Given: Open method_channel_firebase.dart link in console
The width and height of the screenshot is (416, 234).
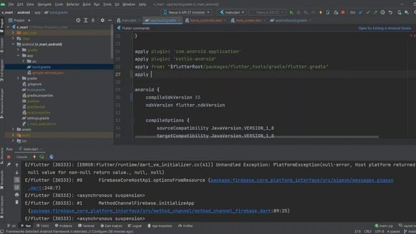Looking at the screenshot, I should coord(151,211).
